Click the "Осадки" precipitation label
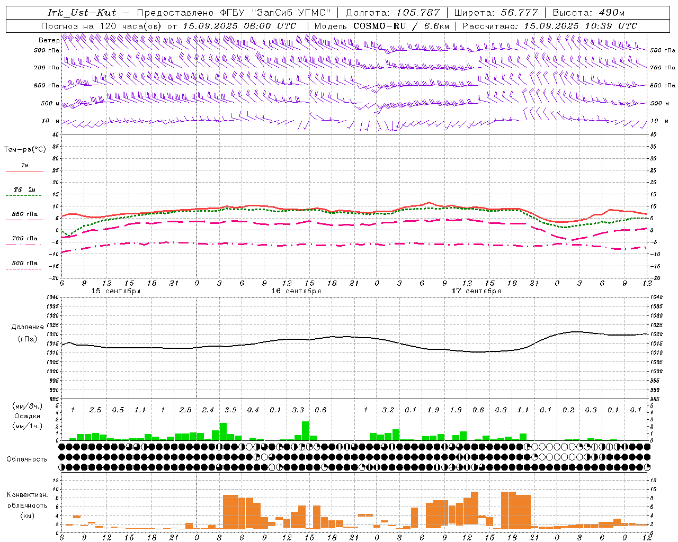 28,416
